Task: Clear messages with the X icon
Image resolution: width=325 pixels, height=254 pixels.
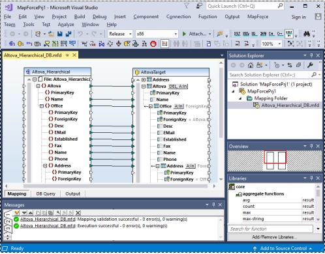Action: [78, 213]
